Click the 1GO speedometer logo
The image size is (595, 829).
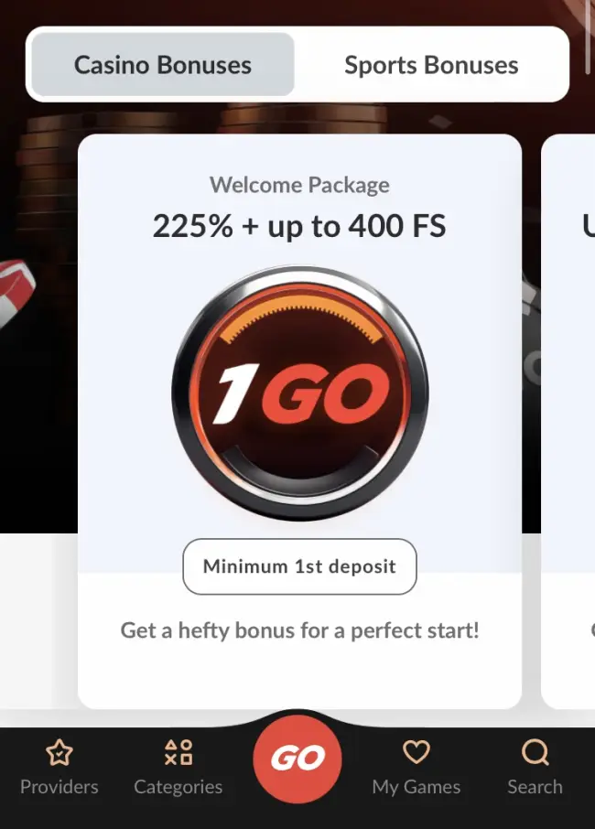(300, 393)
